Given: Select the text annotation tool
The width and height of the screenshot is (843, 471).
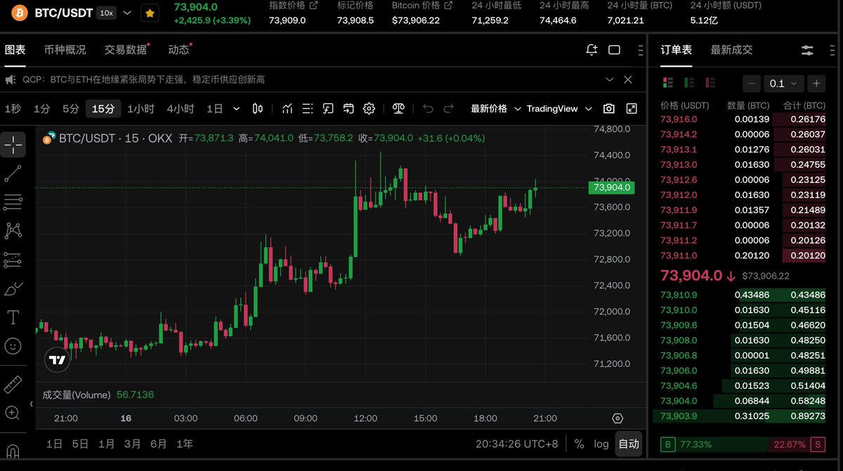Looking at the screenshot, I should pyautogui.click(x=13, y=317).
